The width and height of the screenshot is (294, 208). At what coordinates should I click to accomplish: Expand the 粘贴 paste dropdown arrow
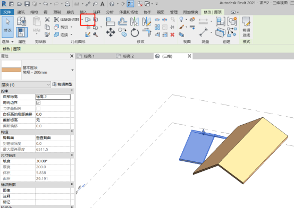pyautogui.click(x=37, y=34)
